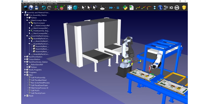
Task: Expand the OutputStation folder
Action: click(x=25, y=59)
